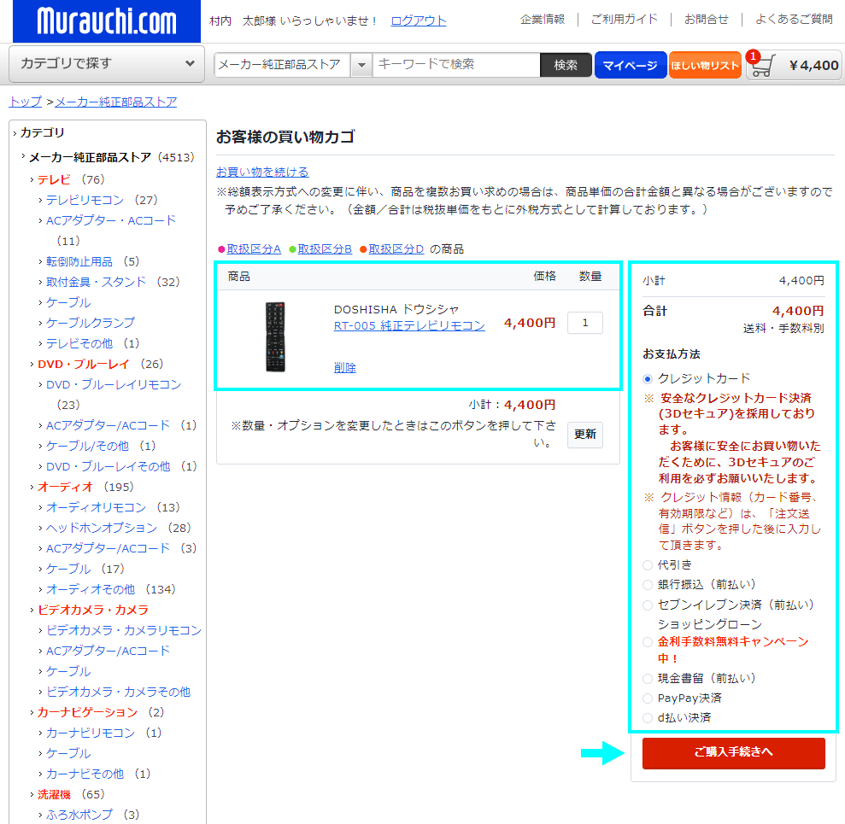This screenshot has width=845, height=824.
Task: Open ふろ水ポンプ (3) subcategory
Action: tap(79, 815)
